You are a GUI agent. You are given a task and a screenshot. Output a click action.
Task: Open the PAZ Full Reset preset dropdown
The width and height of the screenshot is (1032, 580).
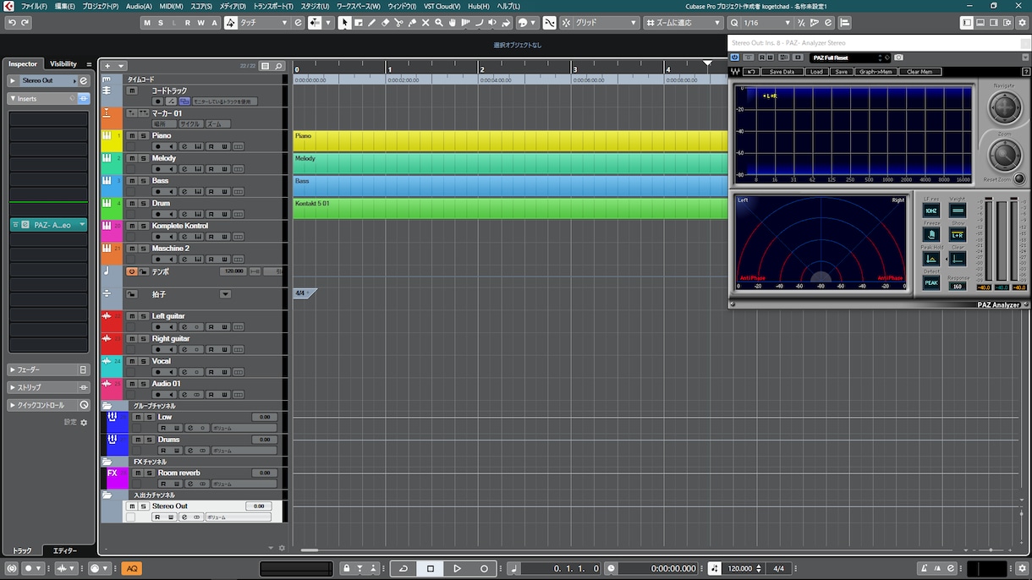point(849,57)
